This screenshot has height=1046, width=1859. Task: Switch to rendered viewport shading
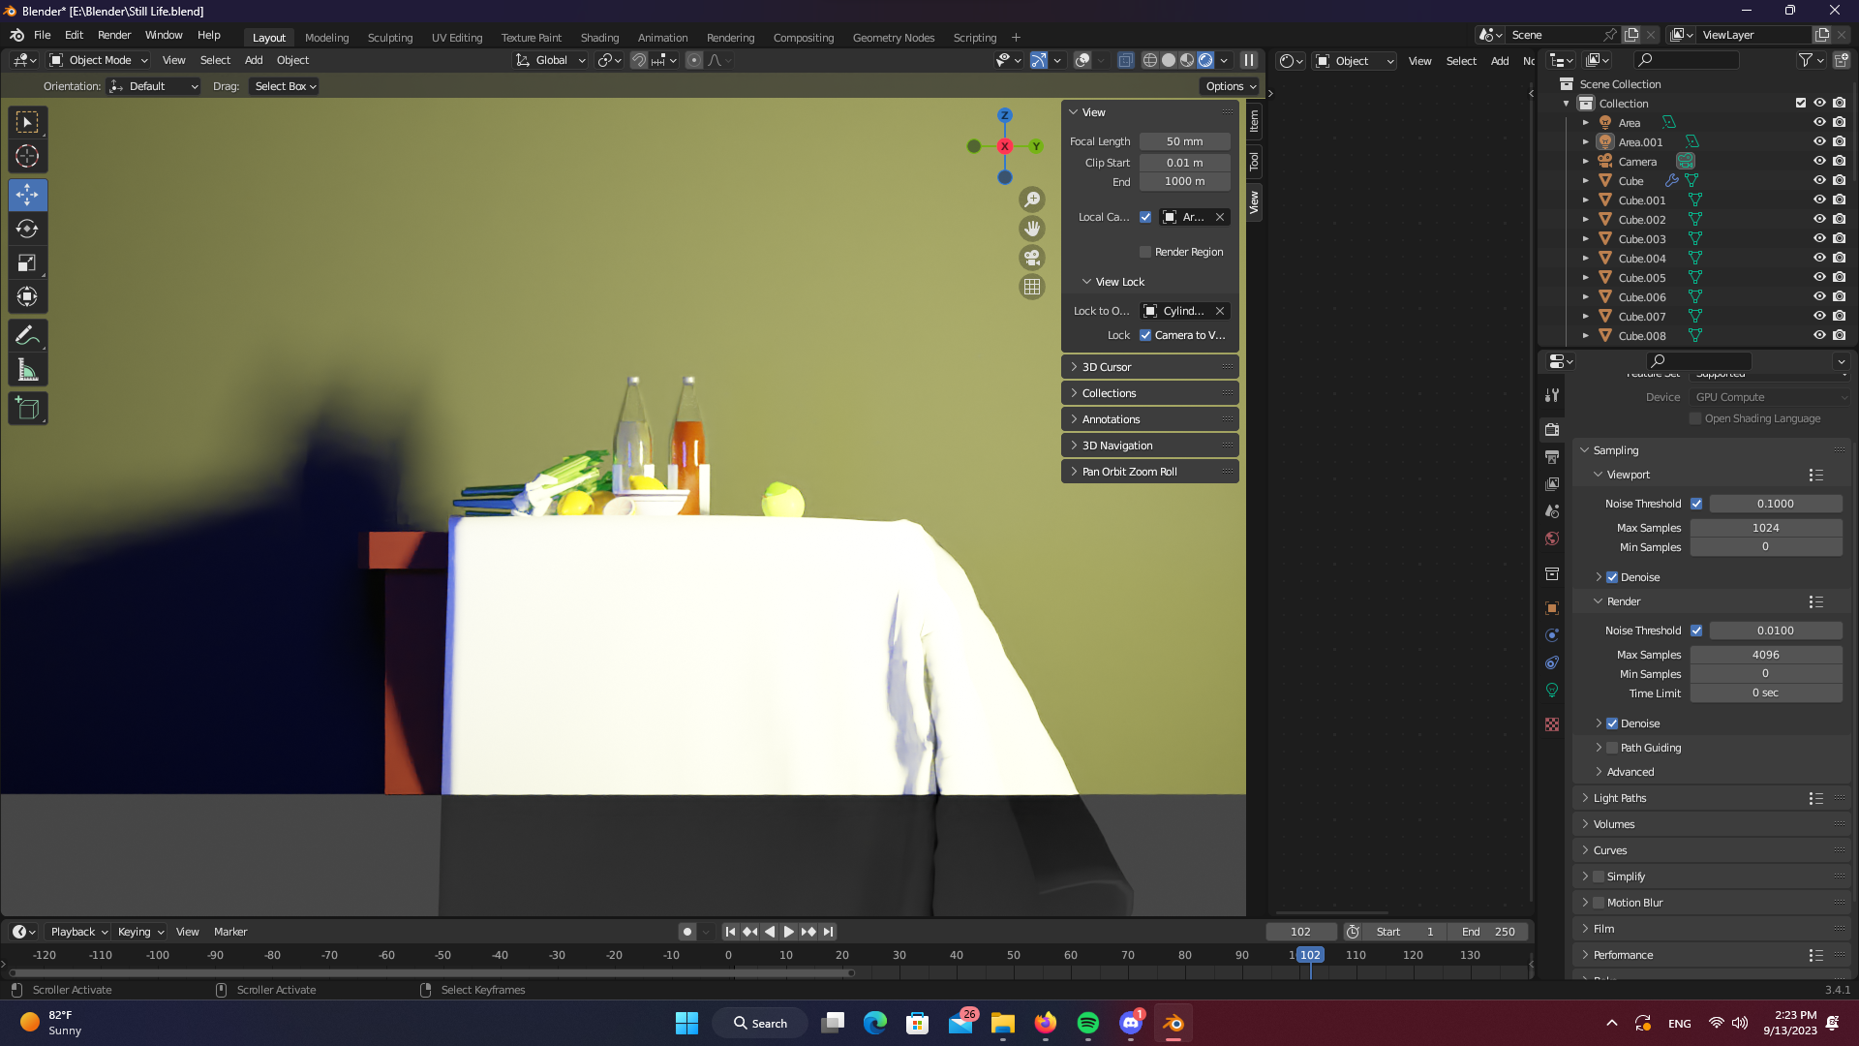tap(1205, 60)
